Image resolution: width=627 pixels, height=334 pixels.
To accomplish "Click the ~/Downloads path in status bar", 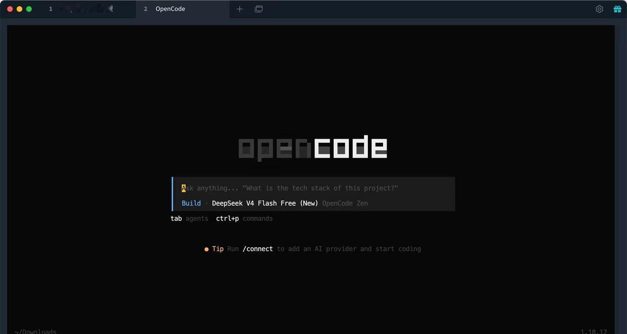I will pos(35,331).
